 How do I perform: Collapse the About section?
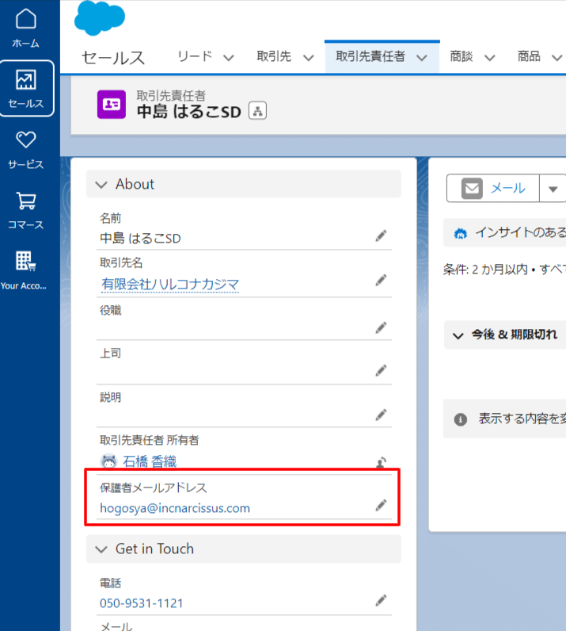point(101,185)
